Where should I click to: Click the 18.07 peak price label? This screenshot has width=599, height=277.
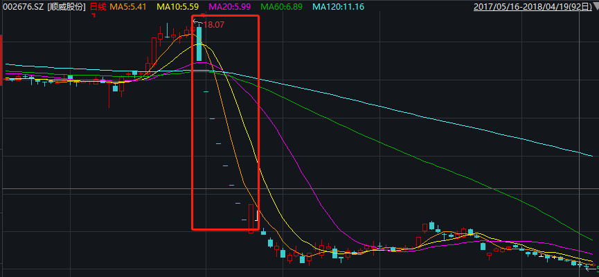point(213,24)
